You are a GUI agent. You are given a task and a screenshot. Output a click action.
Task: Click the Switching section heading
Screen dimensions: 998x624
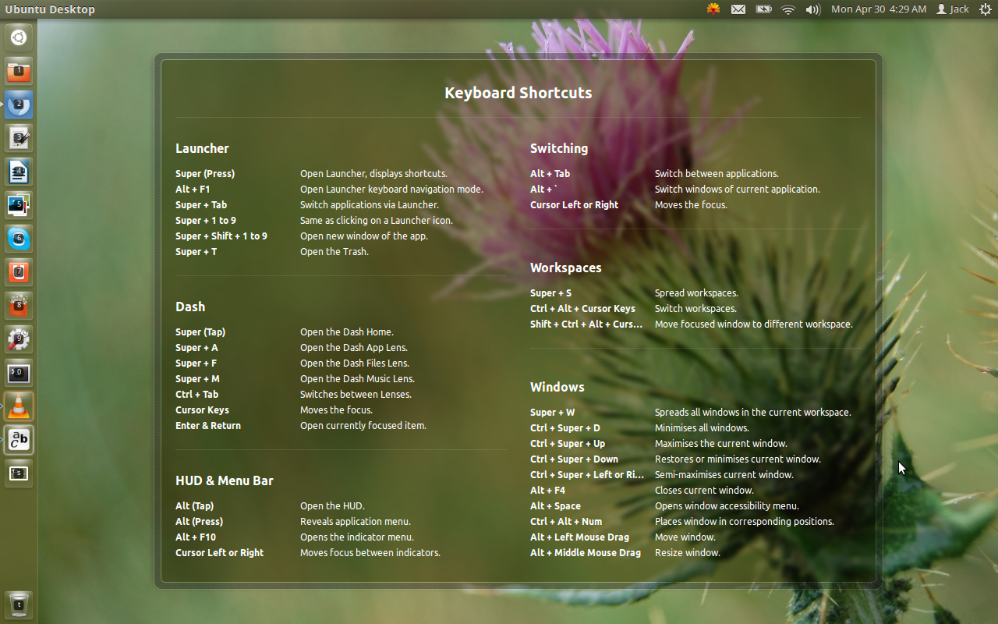click(559, 148)
